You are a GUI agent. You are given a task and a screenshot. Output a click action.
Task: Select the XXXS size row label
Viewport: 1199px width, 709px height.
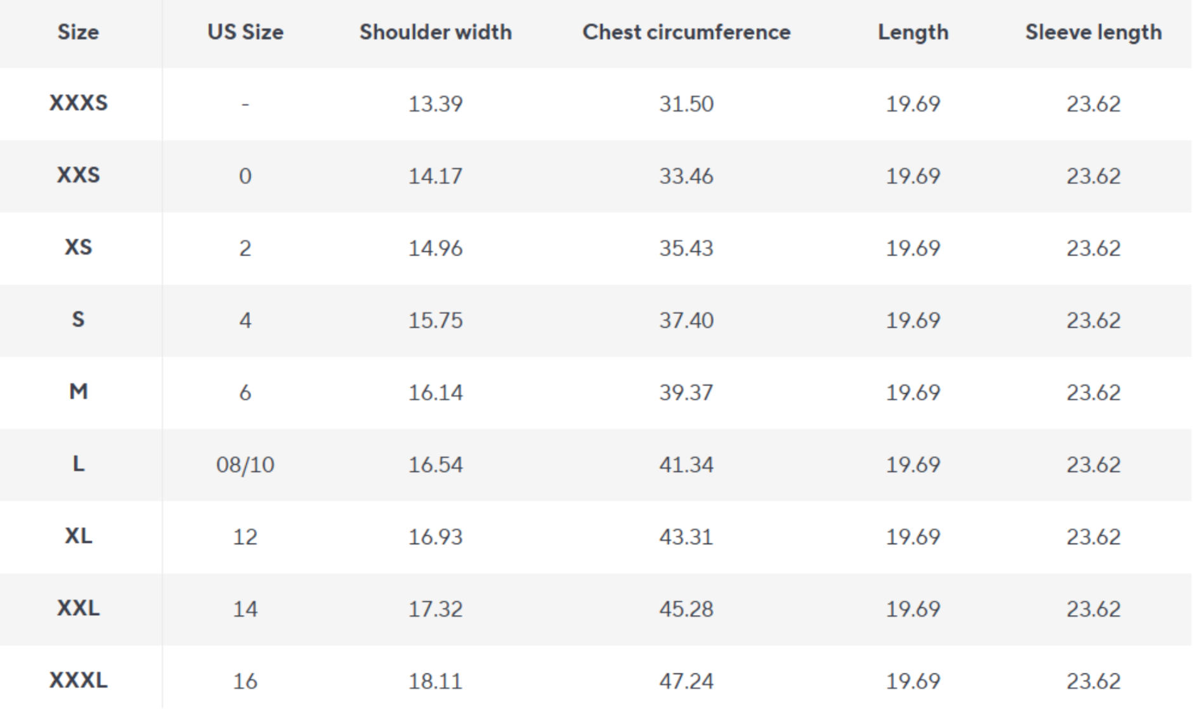click(78, 103)
